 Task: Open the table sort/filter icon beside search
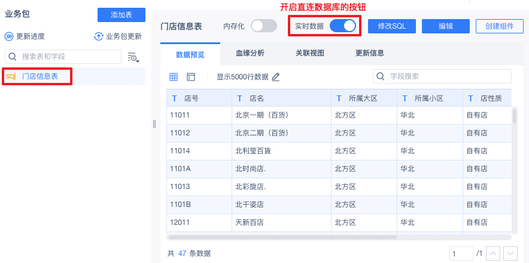(x=133, y=57)
